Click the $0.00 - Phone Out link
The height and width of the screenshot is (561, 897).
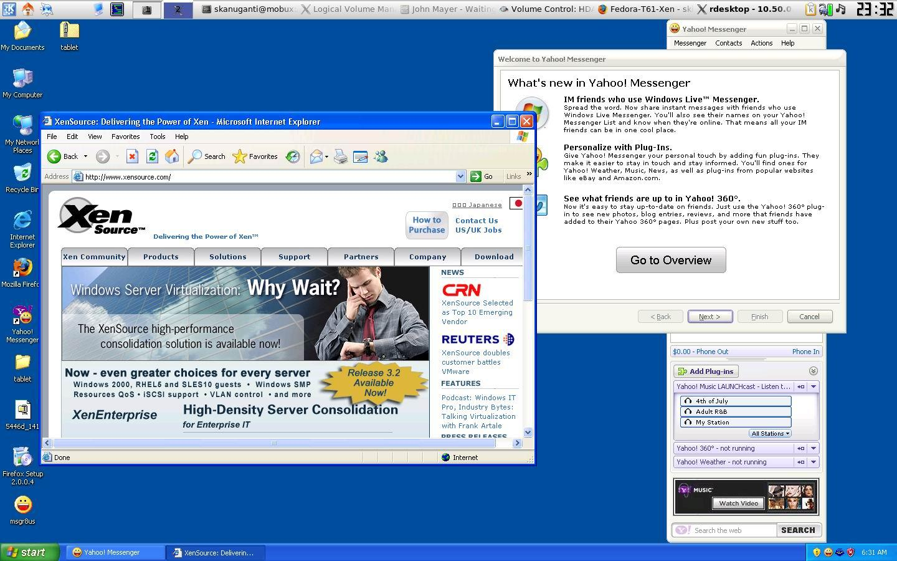tap(700, 352)
